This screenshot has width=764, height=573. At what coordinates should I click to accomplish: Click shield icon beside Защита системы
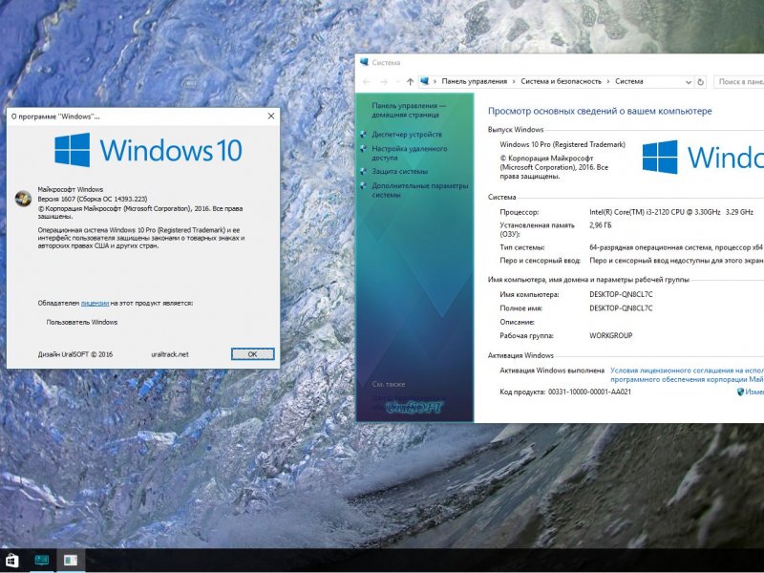364,171
